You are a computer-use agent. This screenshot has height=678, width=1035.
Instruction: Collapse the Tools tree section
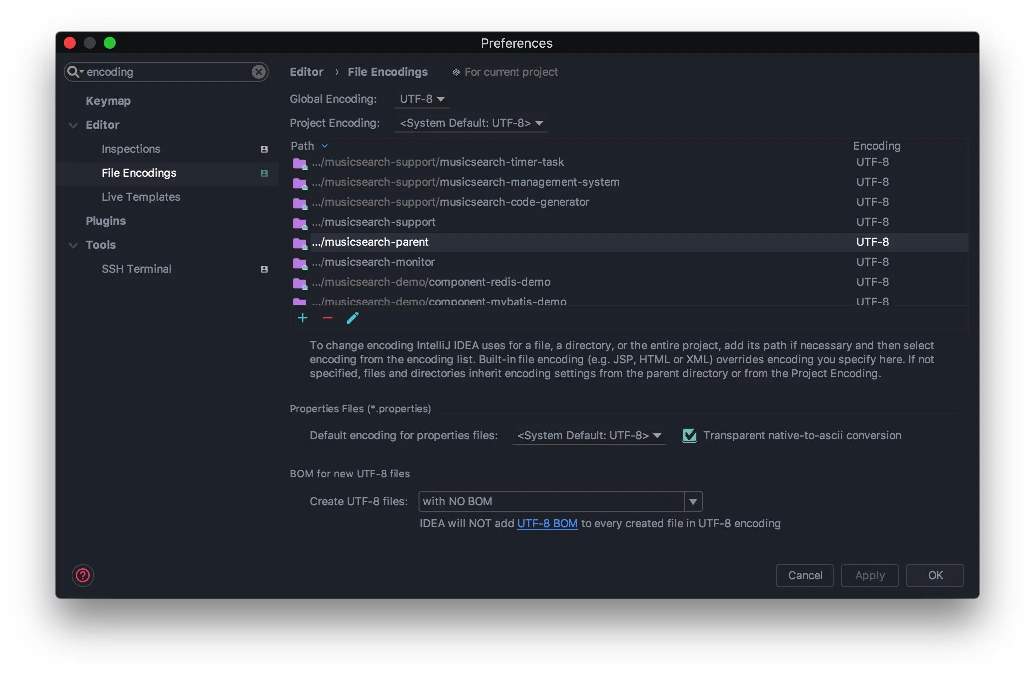click(73, 245)
